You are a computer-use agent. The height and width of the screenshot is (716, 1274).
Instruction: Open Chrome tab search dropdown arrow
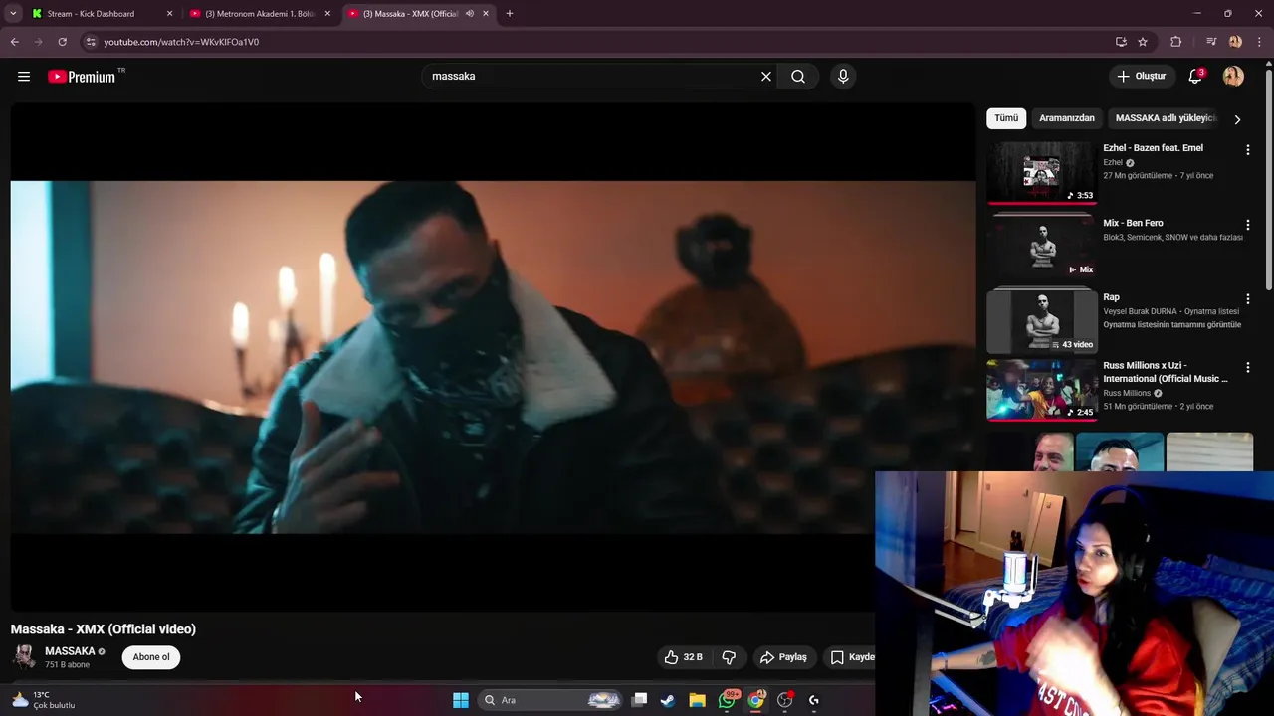13,14
